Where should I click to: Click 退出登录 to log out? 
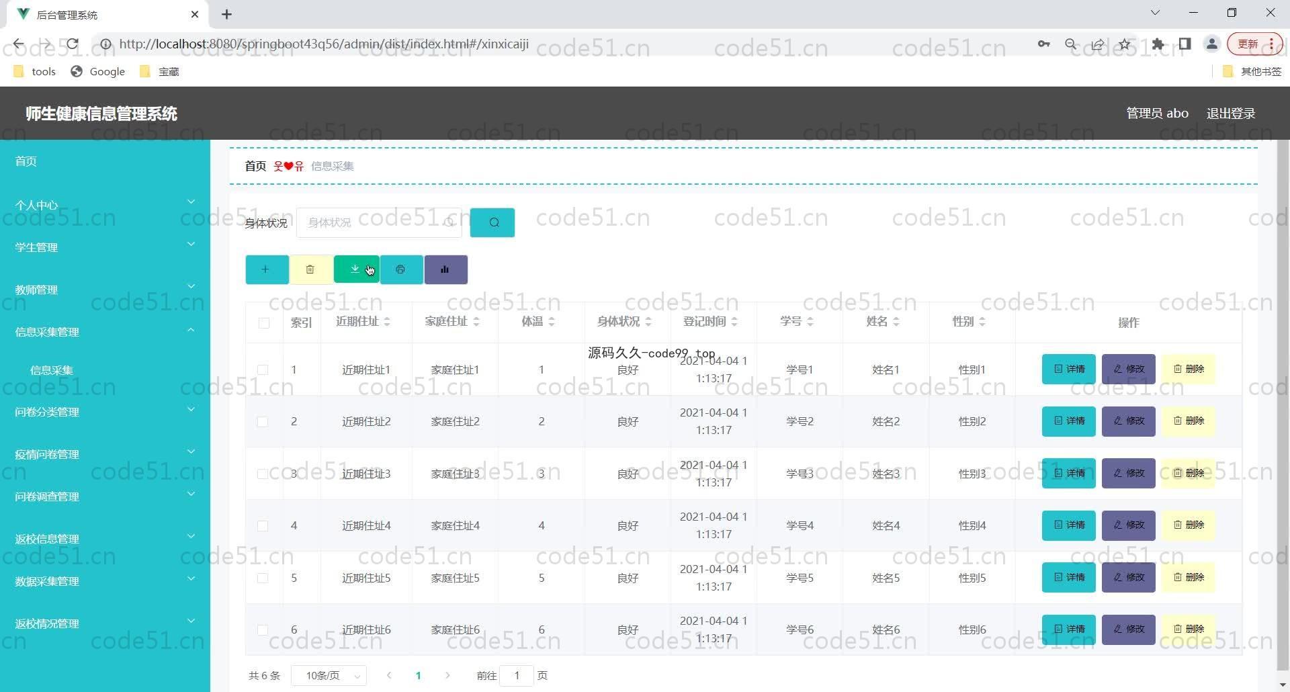pos(1231,114)
